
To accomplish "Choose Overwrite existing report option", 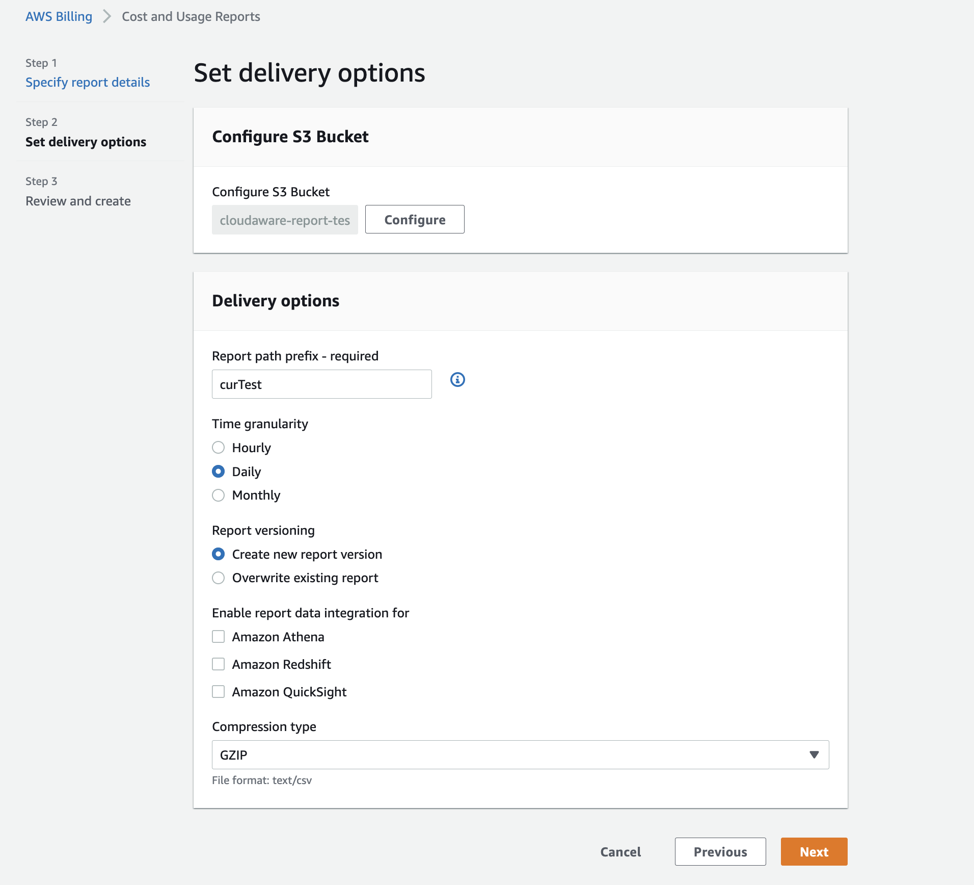I will [218, 578].
